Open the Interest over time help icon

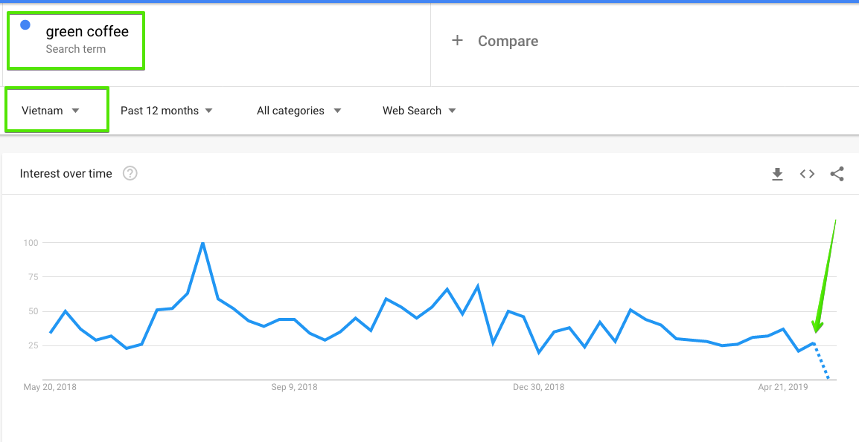point(130,174)
